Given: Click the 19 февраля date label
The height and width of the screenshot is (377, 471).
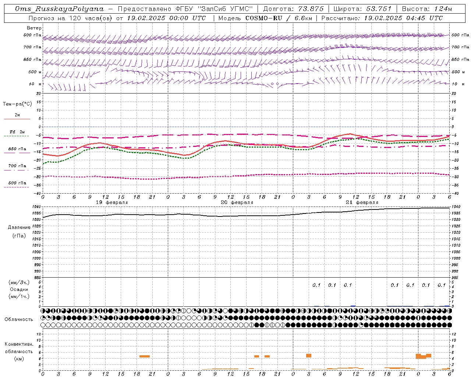Looking at the screenshot, I should (112, 202).
